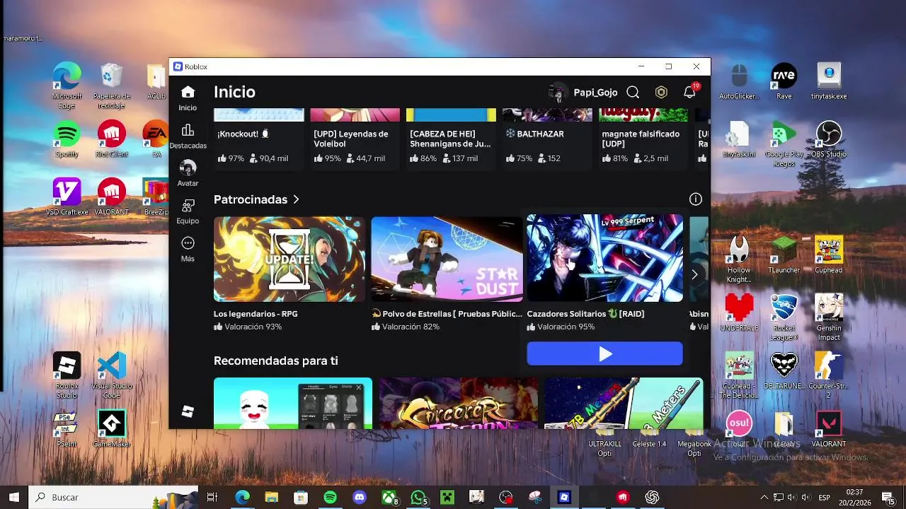Open Discord from the taskbar
This screenshot has width=906, height=509.
pos(360,497)
